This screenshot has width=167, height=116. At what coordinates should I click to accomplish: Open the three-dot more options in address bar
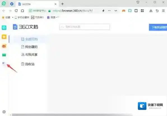point(109,11)
